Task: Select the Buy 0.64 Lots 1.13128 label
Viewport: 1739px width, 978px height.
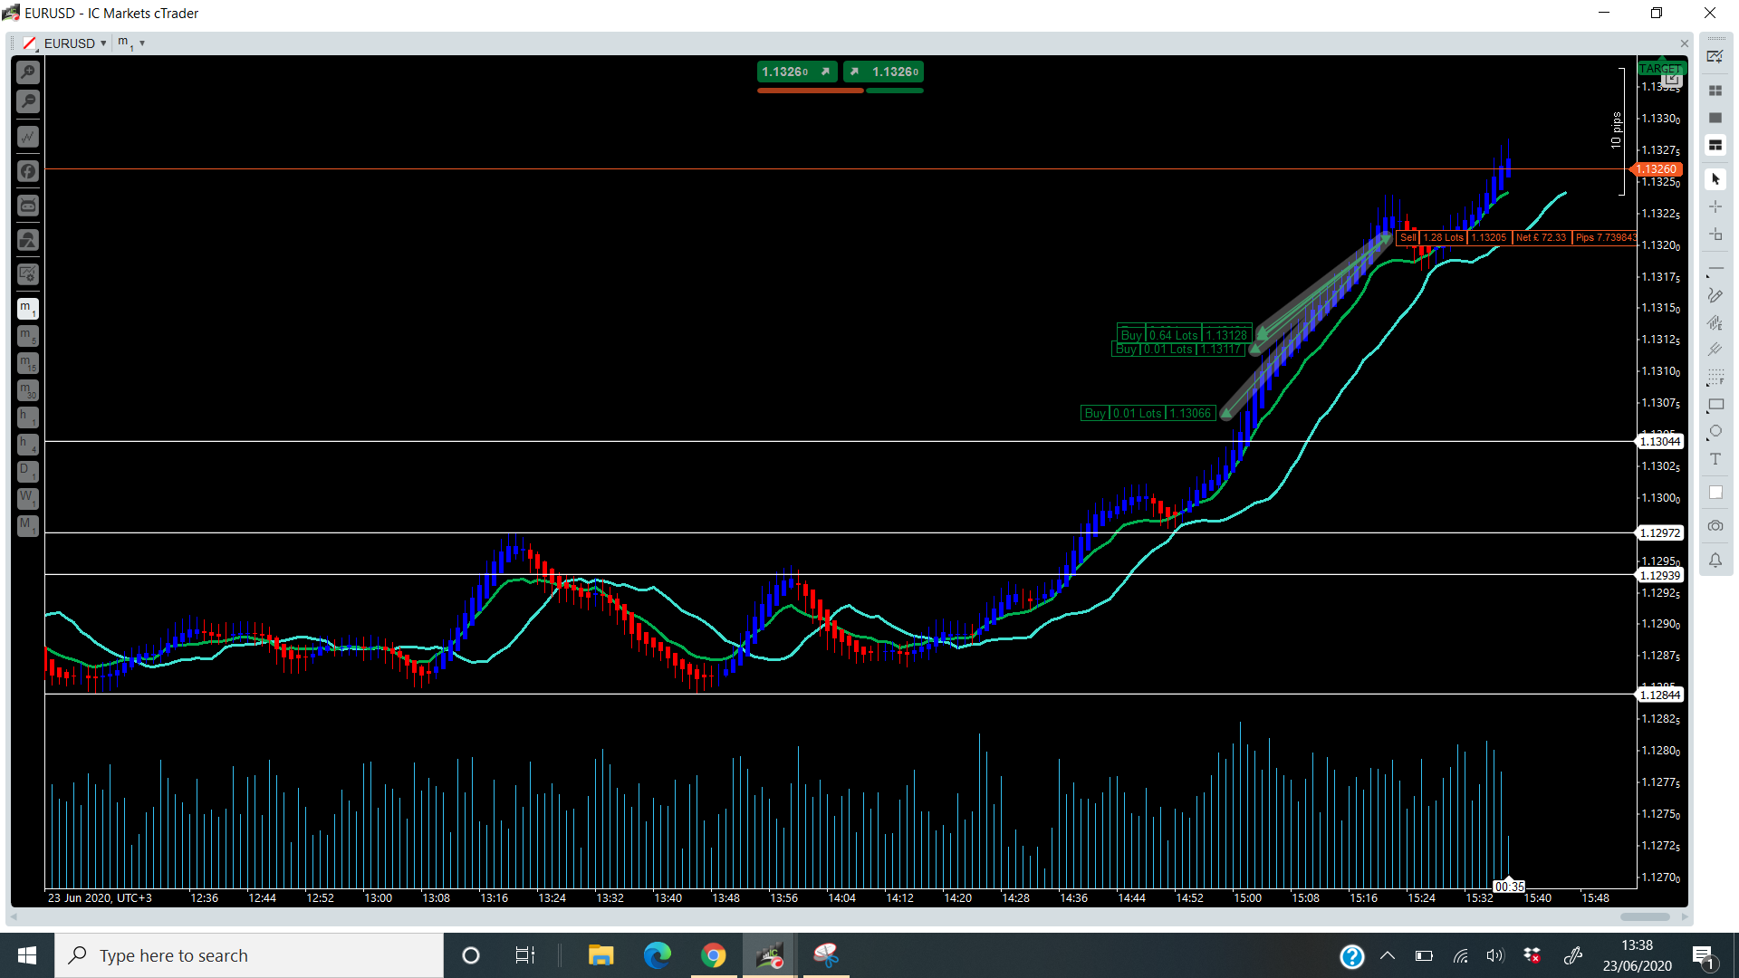Action: (1185, 334)
